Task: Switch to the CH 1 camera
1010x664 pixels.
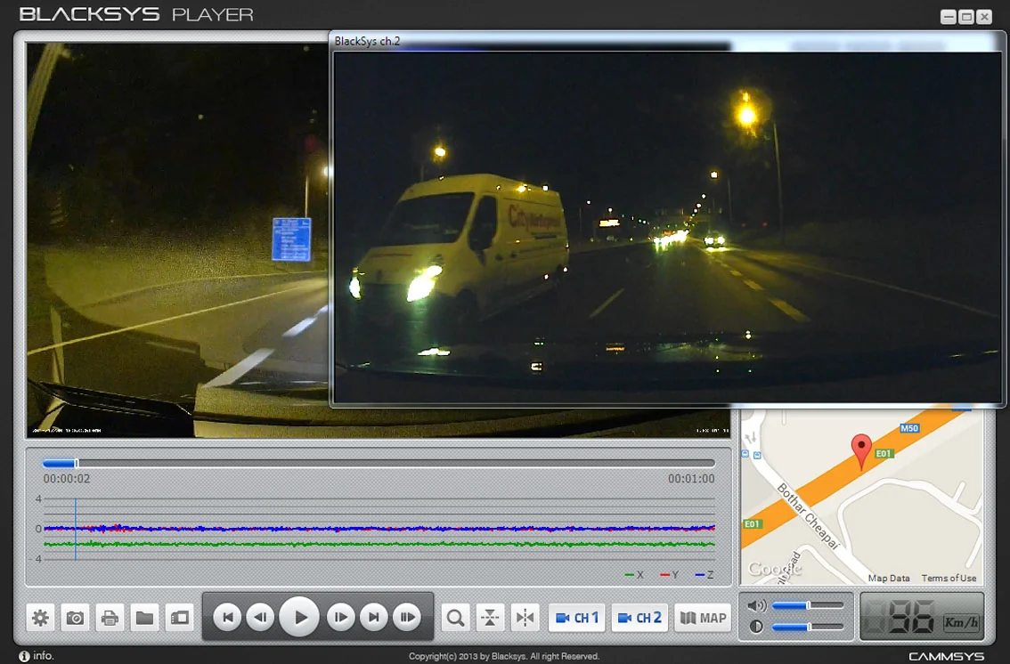Action: coord(576,619)
